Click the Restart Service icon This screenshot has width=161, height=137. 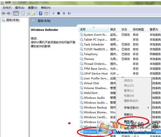(x=69, y=13)
